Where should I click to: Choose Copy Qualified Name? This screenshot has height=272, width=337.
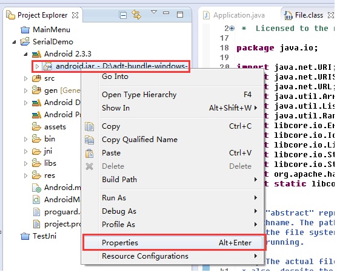(173, 140)
